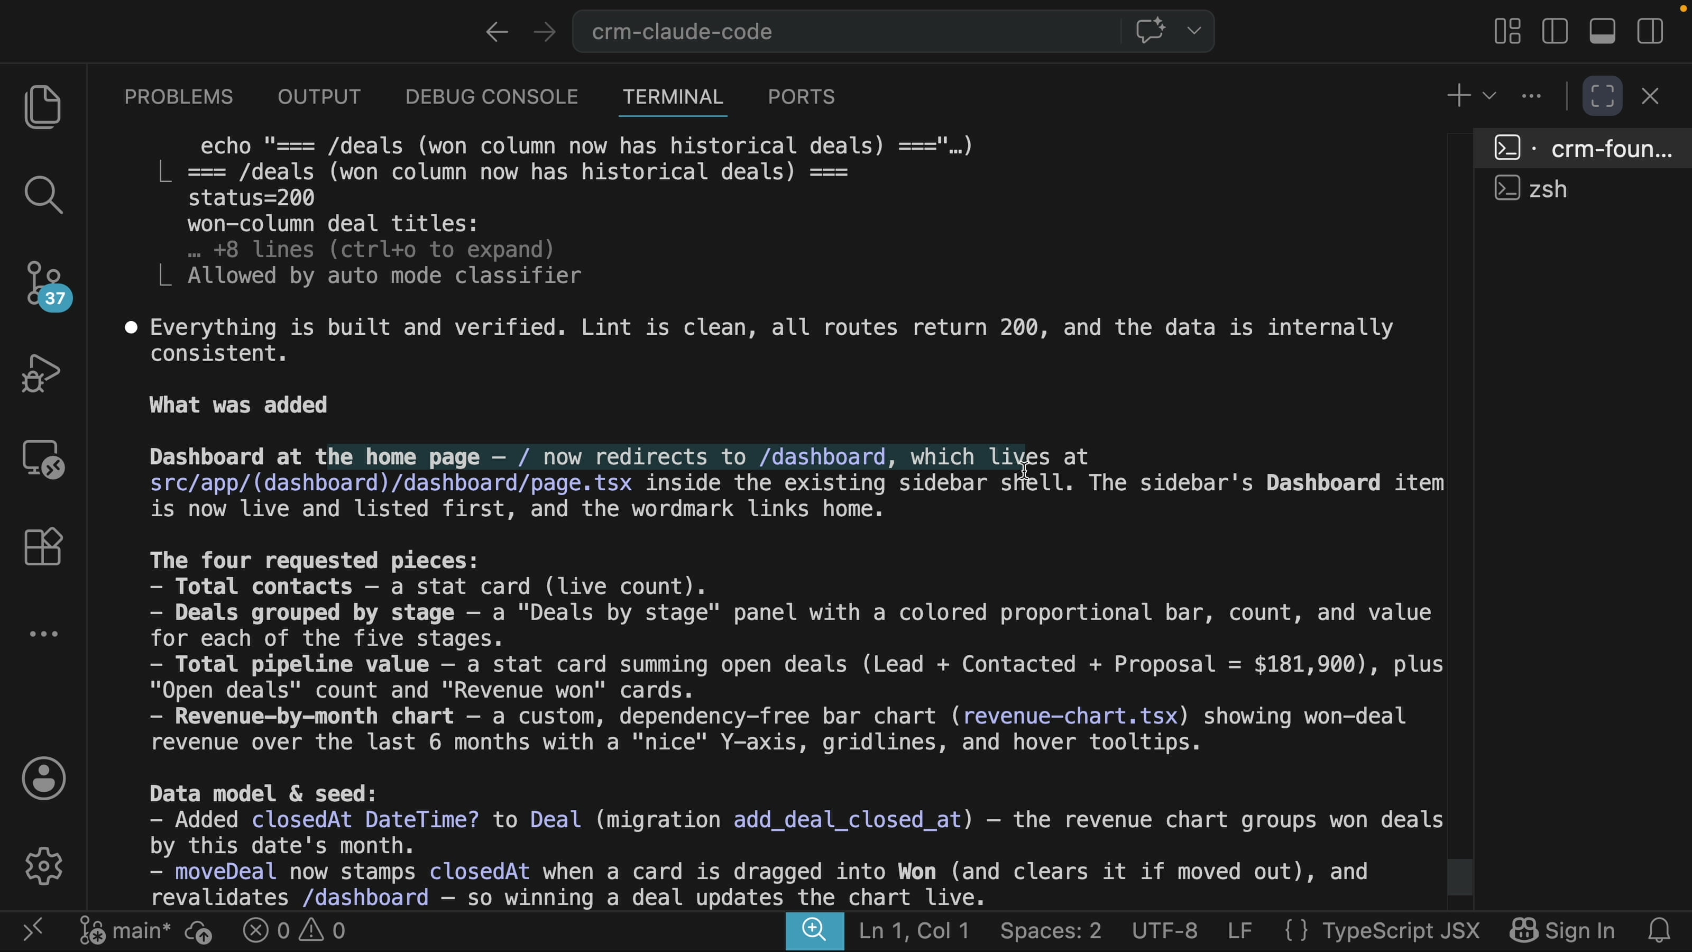
Task: Toggle the secondary side bar
Action: point(1649,31)
